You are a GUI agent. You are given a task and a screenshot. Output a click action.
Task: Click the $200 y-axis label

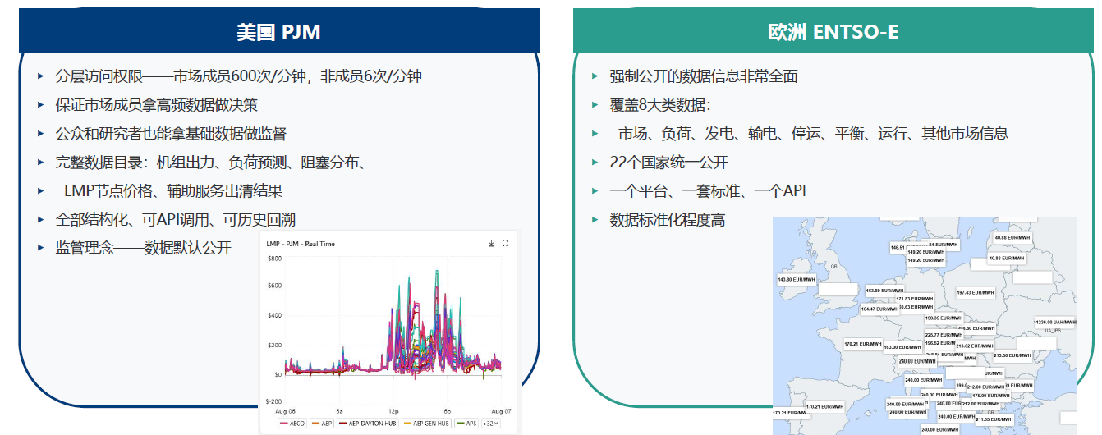(x=274, y=345)
